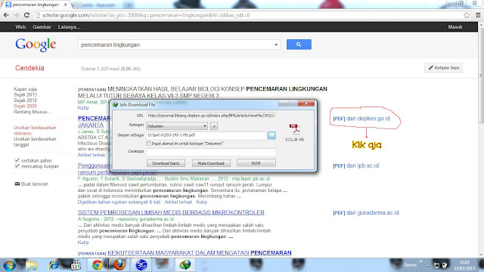Open the Web menu item
Viewport: 484px width, 272px height.
20,27
